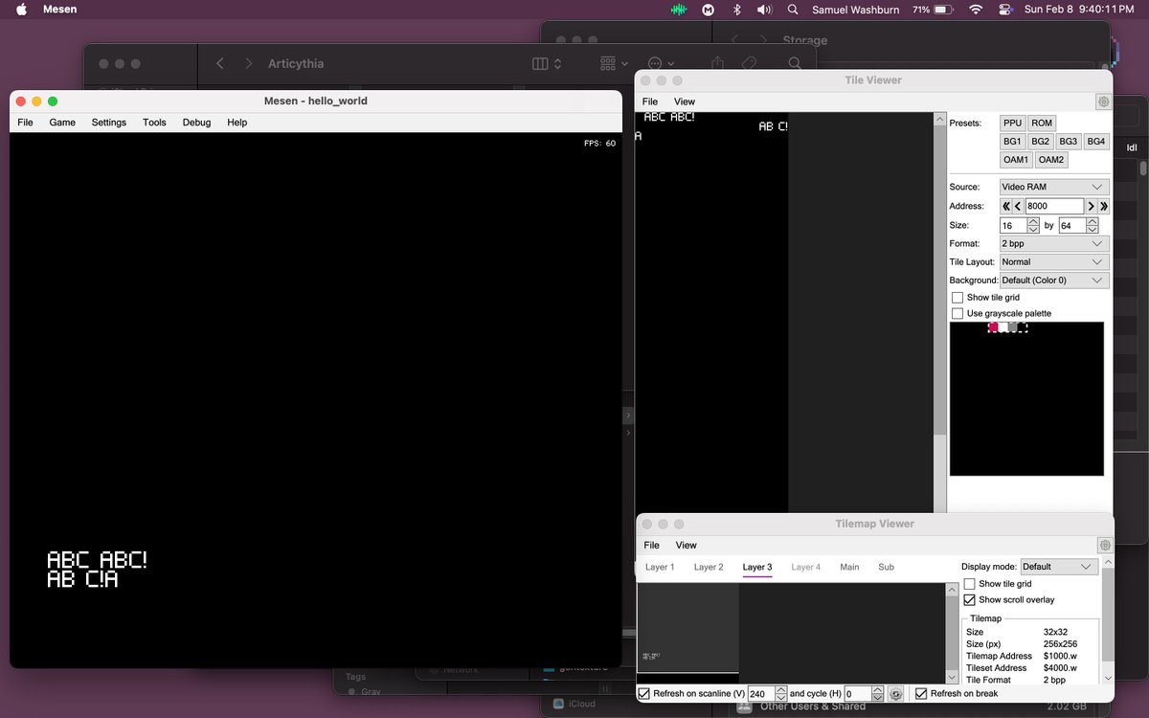
Task: Open Control Center in menu bar
Action: 1005,10
